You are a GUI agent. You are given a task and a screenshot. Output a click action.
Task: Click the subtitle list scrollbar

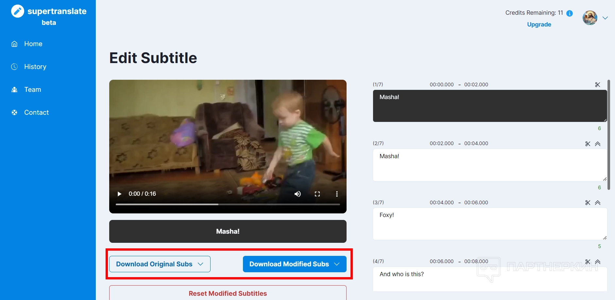(x=609, y=135)
